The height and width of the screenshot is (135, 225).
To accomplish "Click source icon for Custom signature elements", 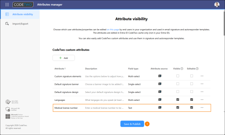I will tap(160, 76).
